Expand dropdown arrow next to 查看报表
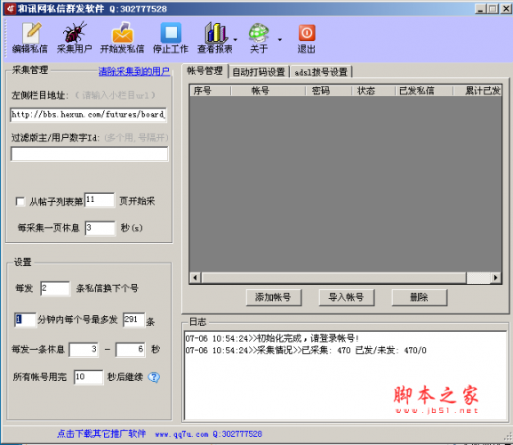513x445 pixels. click(236, 40)
